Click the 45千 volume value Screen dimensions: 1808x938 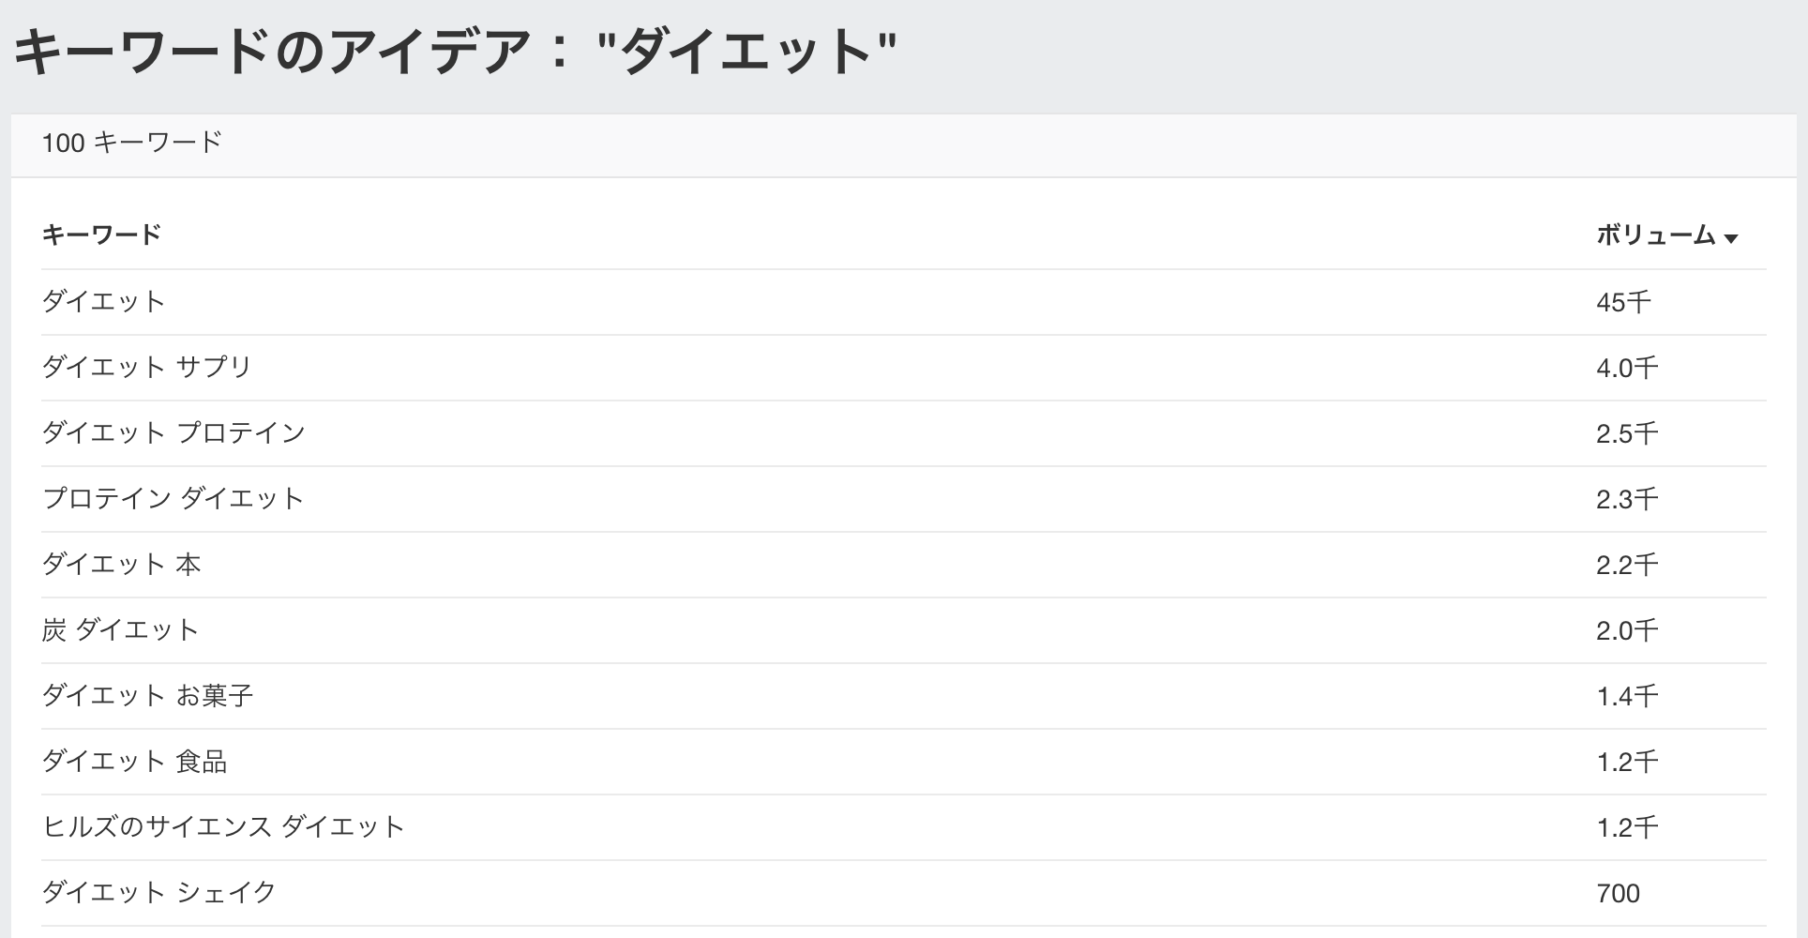tap(1623, 302)
